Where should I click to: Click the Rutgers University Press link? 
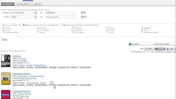click(28, 78)
